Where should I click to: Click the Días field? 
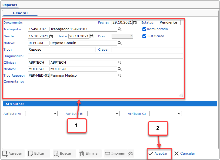(x=122, y=36)
